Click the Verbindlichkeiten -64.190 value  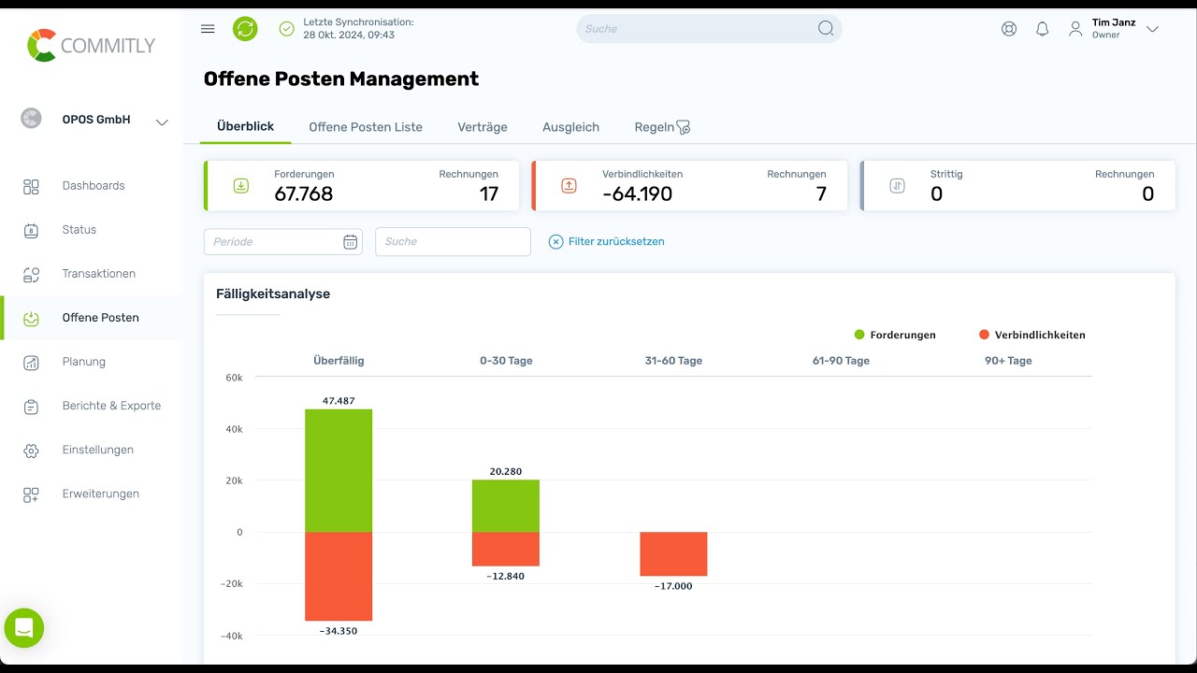pyautogui.click(x=638, y=194)
